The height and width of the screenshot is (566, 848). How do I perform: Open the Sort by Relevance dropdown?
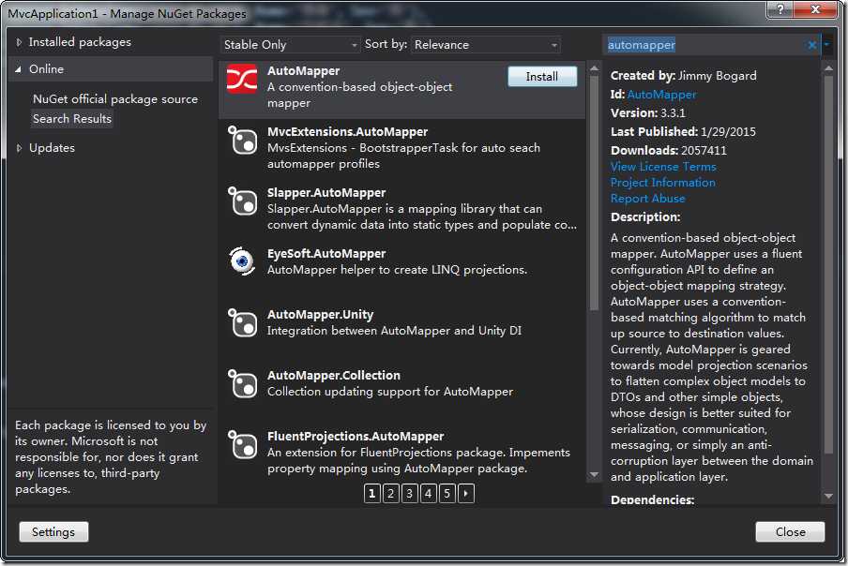pos(486,45)
